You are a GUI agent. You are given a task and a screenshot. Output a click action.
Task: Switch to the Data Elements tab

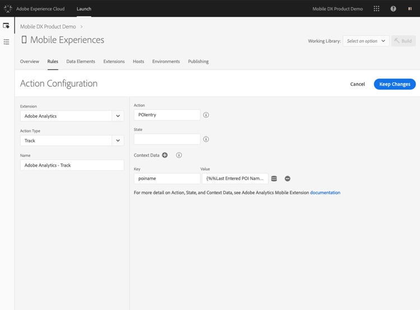pos(81,62)
